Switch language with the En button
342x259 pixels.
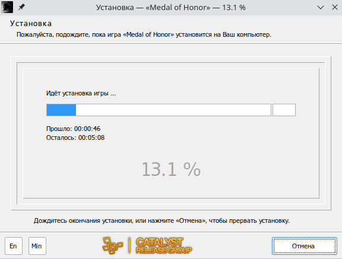14,246
